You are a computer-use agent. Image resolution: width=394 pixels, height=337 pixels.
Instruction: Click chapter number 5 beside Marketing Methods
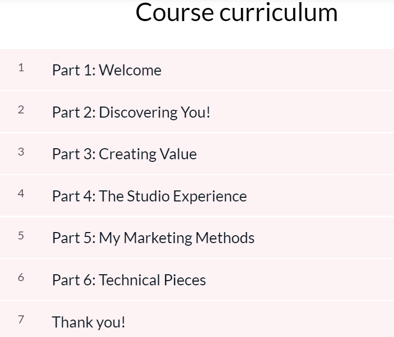[x=21, y=236]
